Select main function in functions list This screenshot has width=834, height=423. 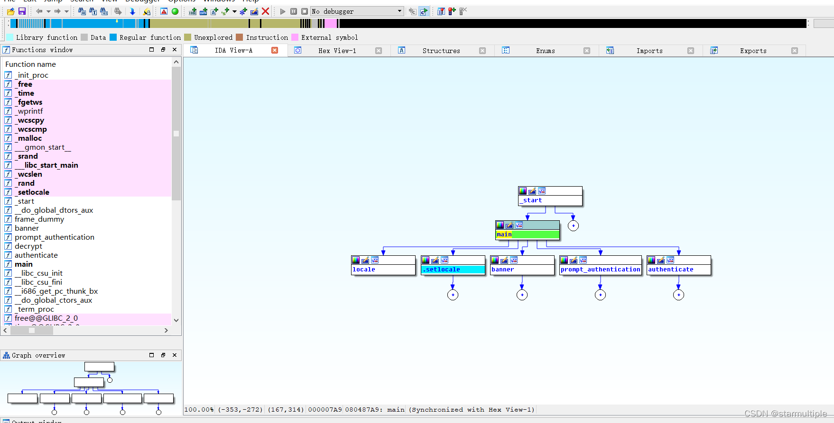click(87, 264)
